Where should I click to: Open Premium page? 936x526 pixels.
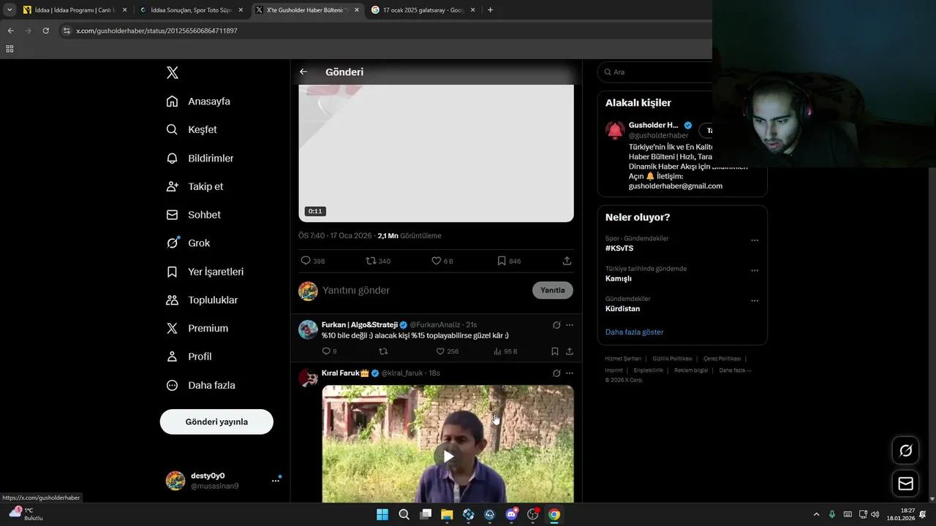pos(197,328)
